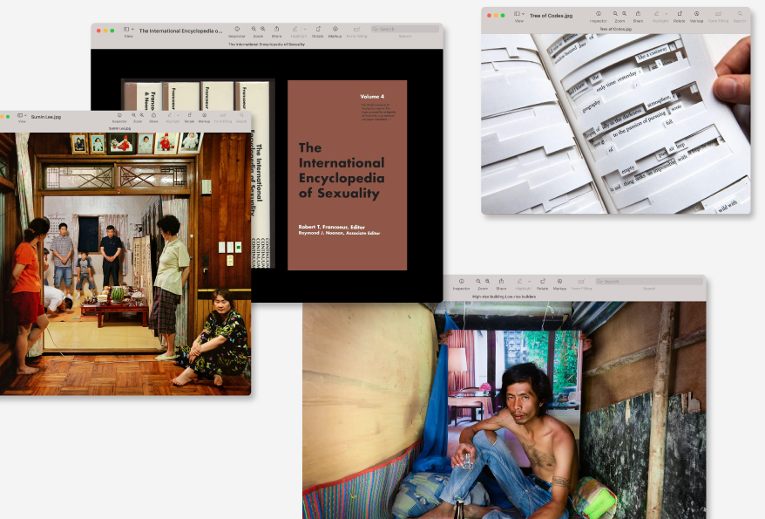Viewport: 765px width, 519px height.
Task: Open Form Filling in the Encyclopedia window
Action: pyautogui.click(x=356, y=30)
